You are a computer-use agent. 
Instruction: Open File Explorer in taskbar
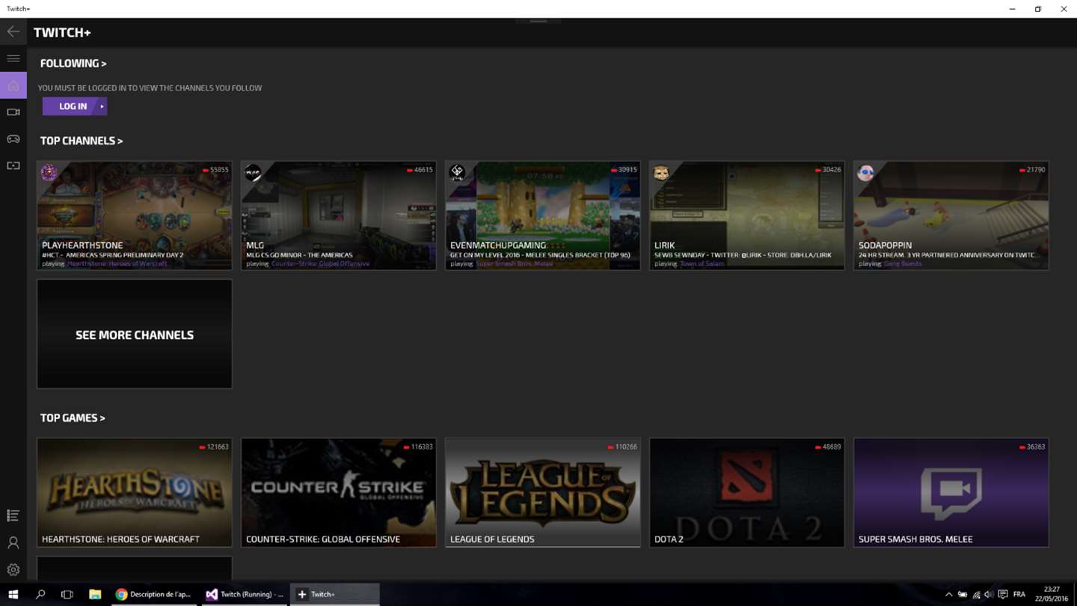tap(95, 594)
